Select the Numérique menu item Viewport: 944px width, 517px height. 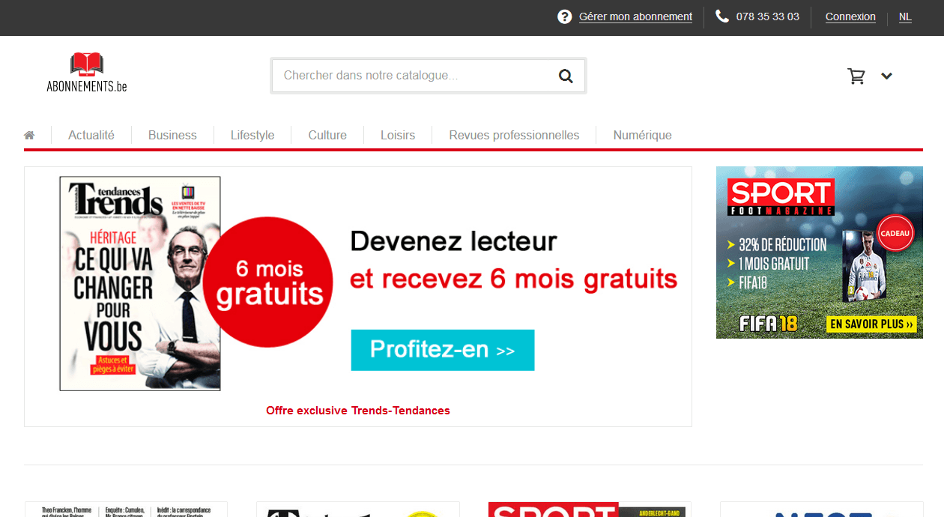(642, 136)
